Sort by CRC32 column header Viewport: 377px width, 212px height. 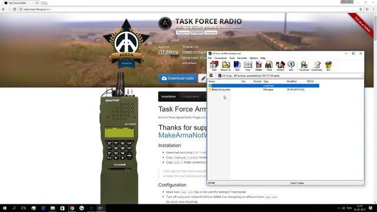[310, 81]
